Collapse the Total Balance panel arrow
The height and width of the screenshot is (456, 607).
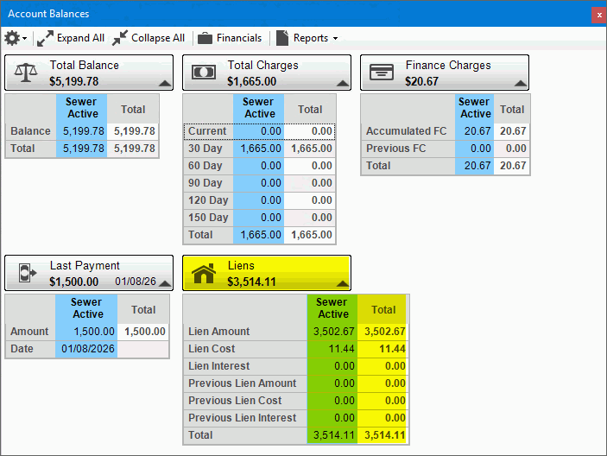coord(164,83)
